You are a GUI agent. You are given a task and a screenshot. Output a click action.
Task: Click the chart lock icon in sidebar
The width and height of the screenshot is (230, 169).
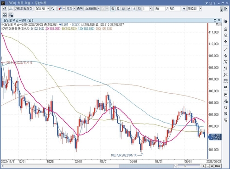225,101
